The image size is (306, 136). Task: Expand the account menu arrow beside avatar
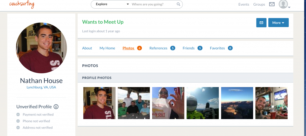289,7
